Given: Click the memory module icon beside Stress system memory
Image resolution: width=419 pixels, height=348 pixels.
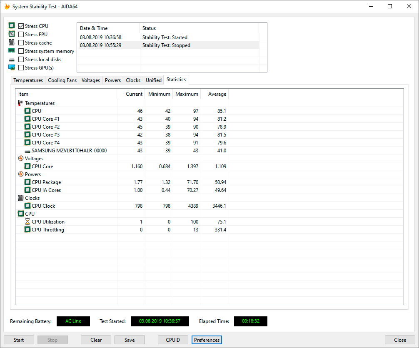Looking at the screenshot, I should [12, 50].
